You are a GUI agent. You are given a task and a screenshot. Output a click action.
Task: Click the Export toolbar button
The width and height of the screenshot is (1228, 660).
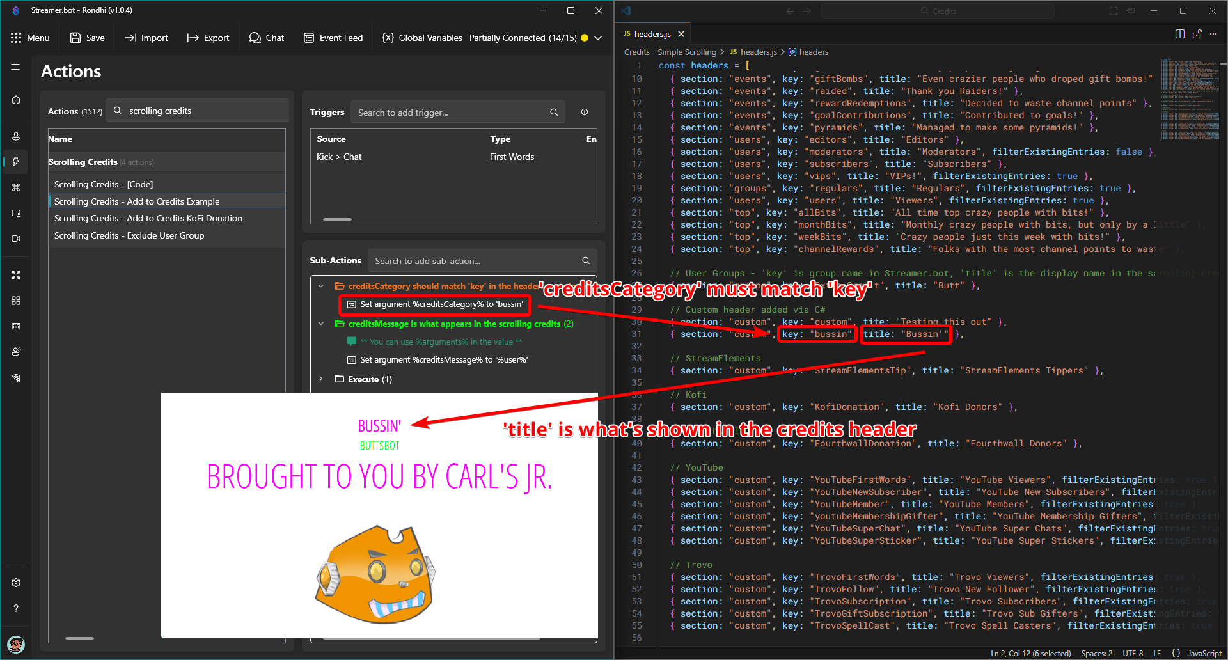(208, 38)
